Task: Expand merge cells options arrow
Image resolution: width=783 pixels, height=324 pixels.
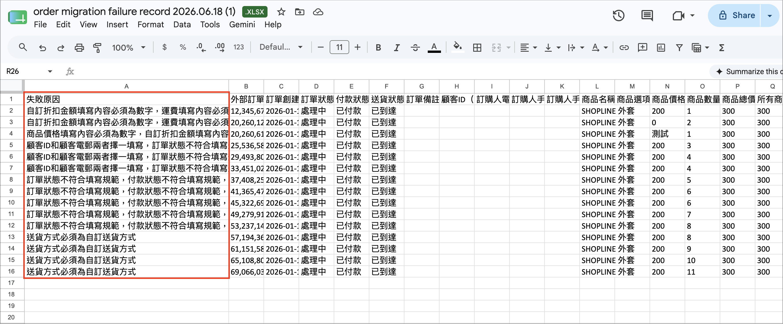Action: (509, 48)
